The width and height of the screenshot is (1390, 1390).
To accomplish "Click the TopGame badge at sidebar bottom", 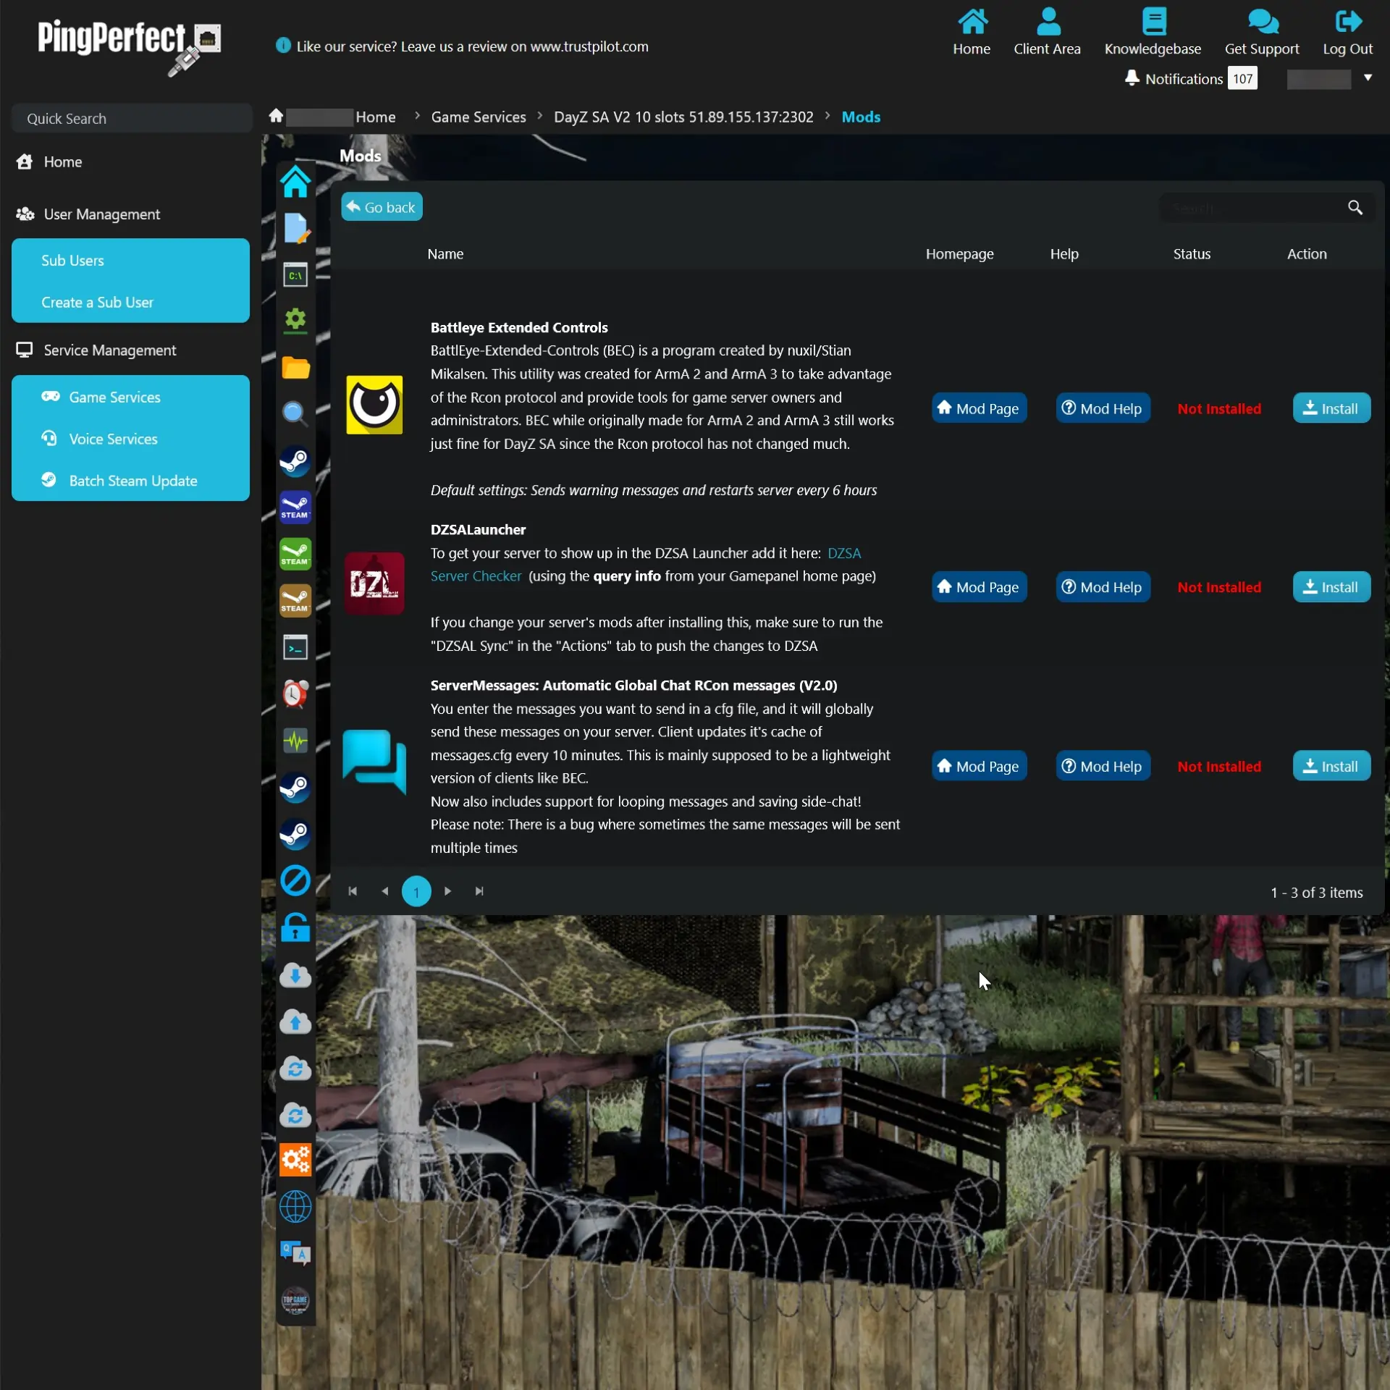I will click(x=295, y=1301).
